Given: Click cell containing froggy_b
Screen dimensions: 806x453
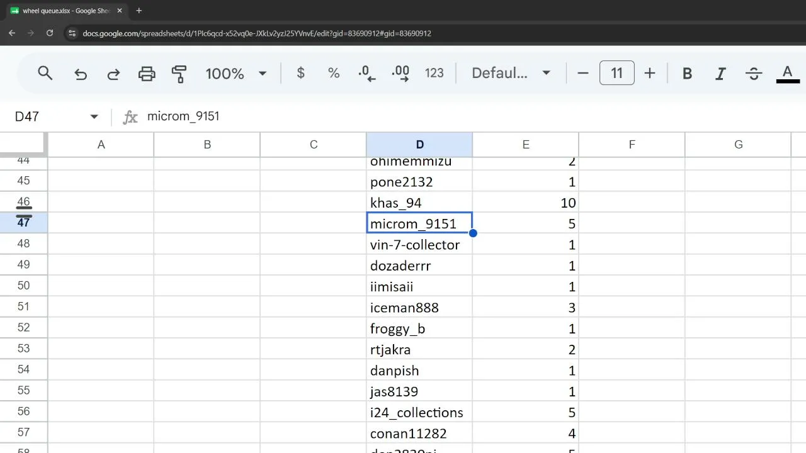Looking at the screenshot, I should point(419,328).
